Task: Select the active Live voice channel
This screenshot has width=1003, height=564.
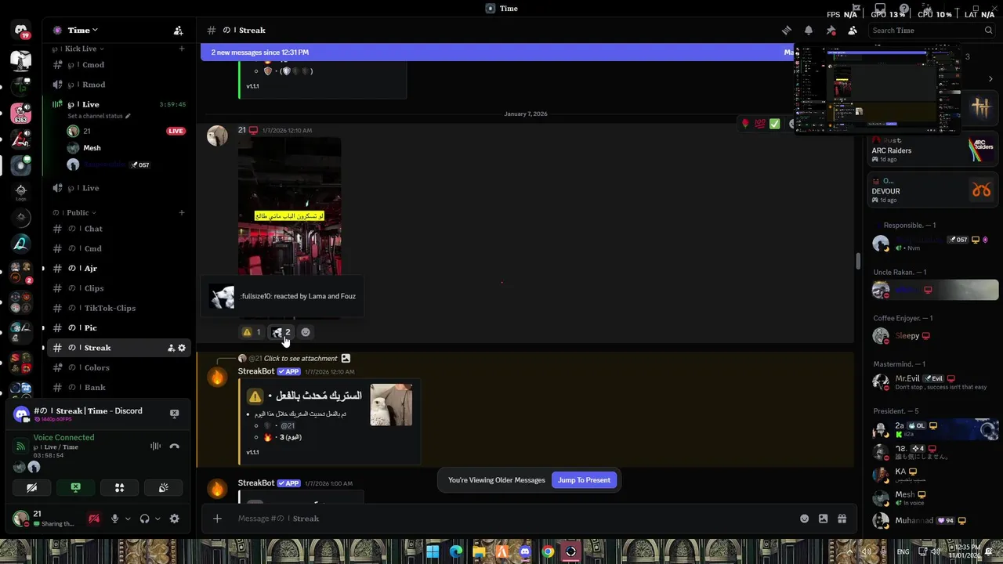Action: pyautogui.click(x=118, y=104)
